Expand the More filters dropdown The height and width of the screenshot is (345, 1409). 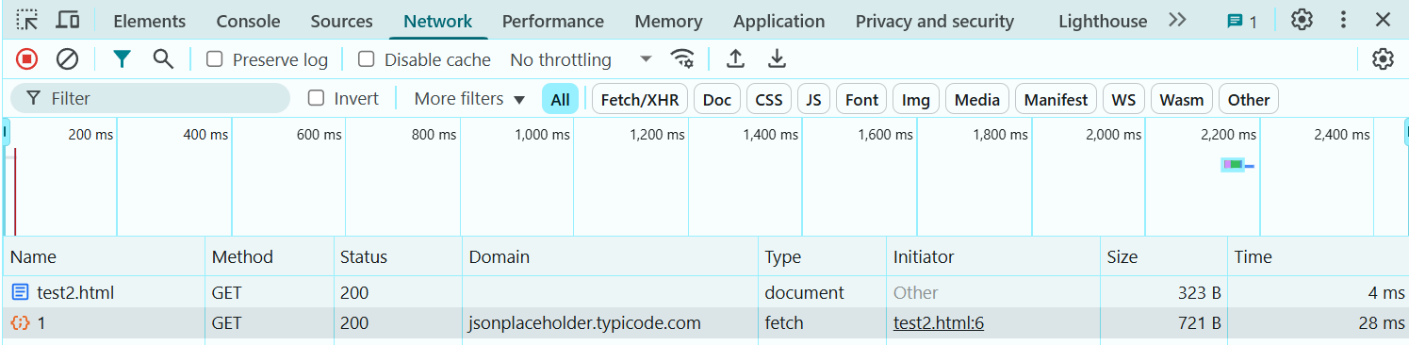470,99
